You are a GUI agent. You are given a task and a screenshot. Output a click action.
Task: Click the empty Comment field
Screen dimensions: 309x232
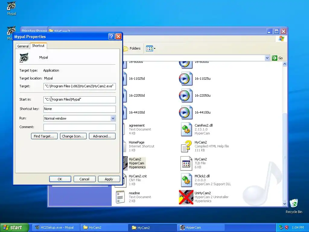coord(80,127)
